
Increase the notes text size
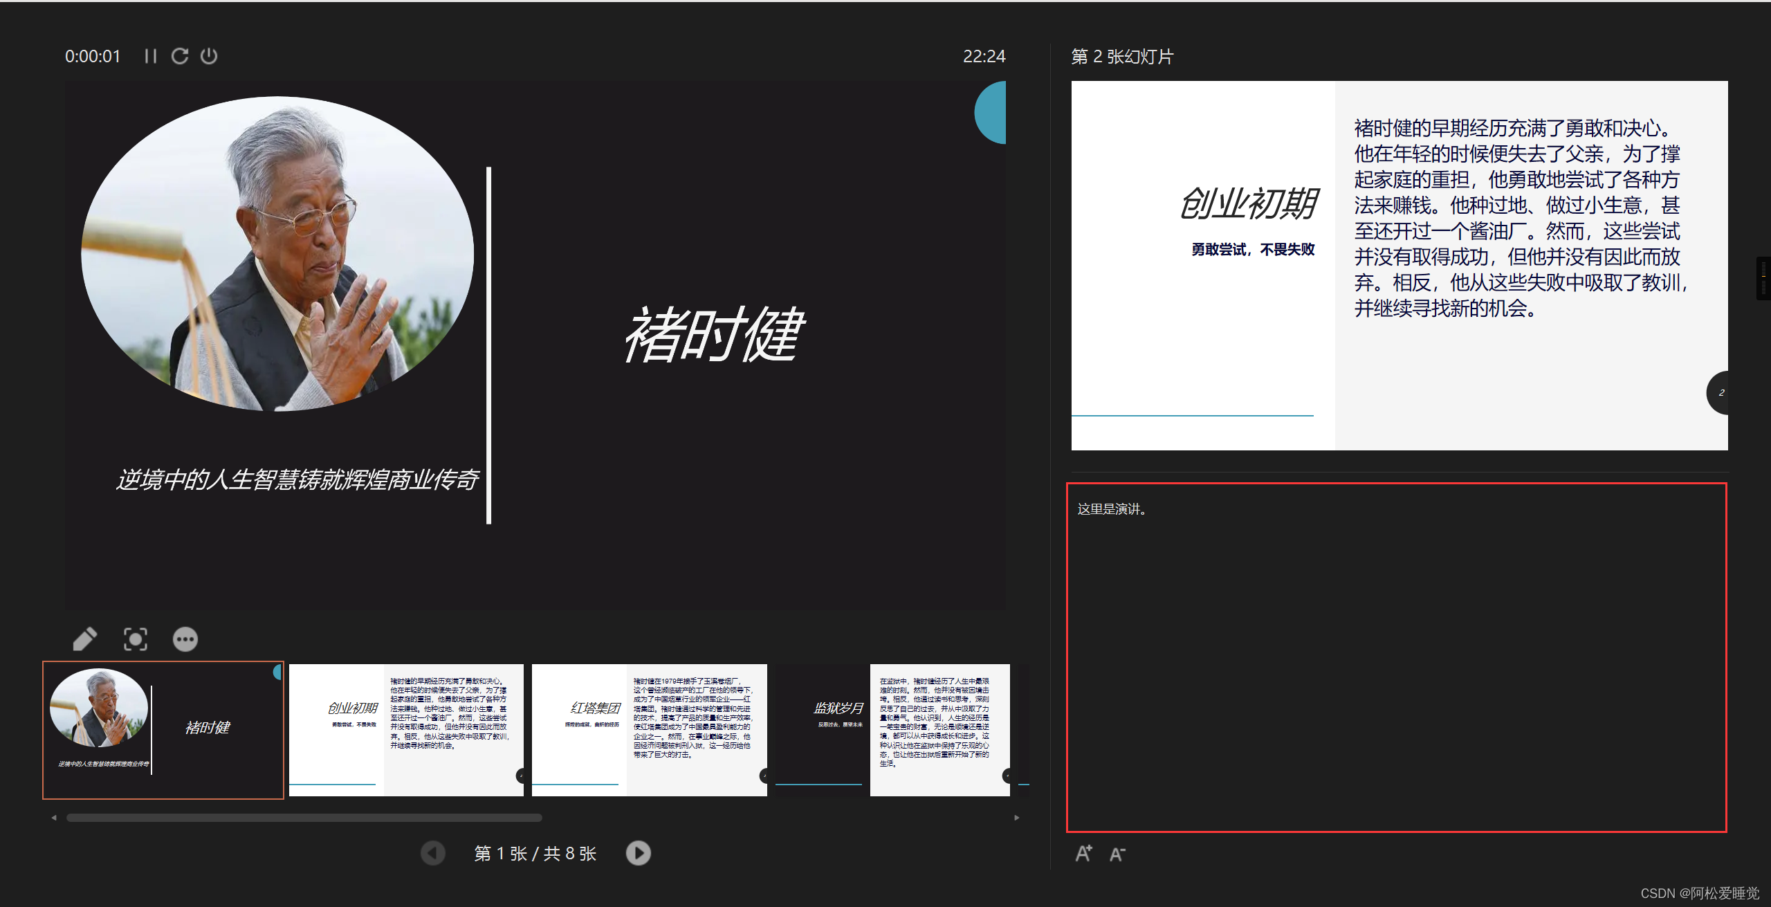click(x=1083, y=854)
